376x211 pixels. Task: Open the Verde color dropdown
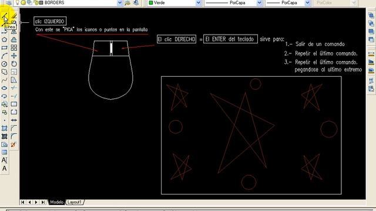pos(199,3)
